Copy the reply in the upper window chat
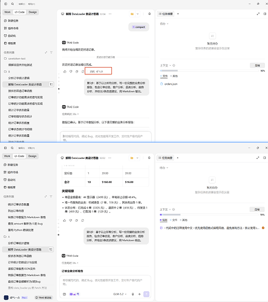This screenshot has height=302, width=268. pyautogui.click(x=77, y=71)
